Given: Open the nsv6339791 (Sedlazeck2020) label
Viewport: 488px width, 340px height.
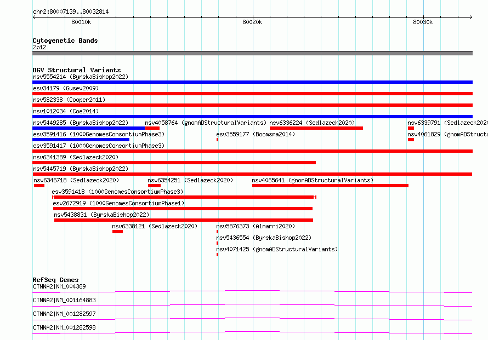Looking at the screenshot, I should (x=447, y=123).
